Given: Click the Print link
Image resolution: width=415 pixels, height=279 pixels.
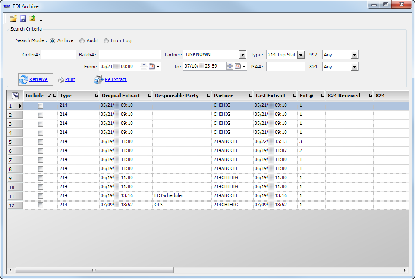Looking at the screenshot, I should 70,79.
